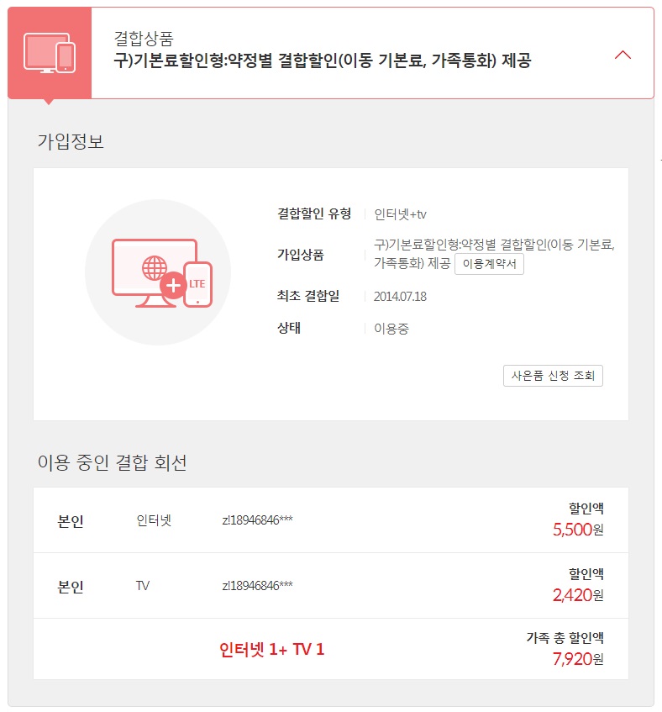Click the 5,500원 internet discount amount
The width and height of the screenshot is (662, 712).
(578, 530)
